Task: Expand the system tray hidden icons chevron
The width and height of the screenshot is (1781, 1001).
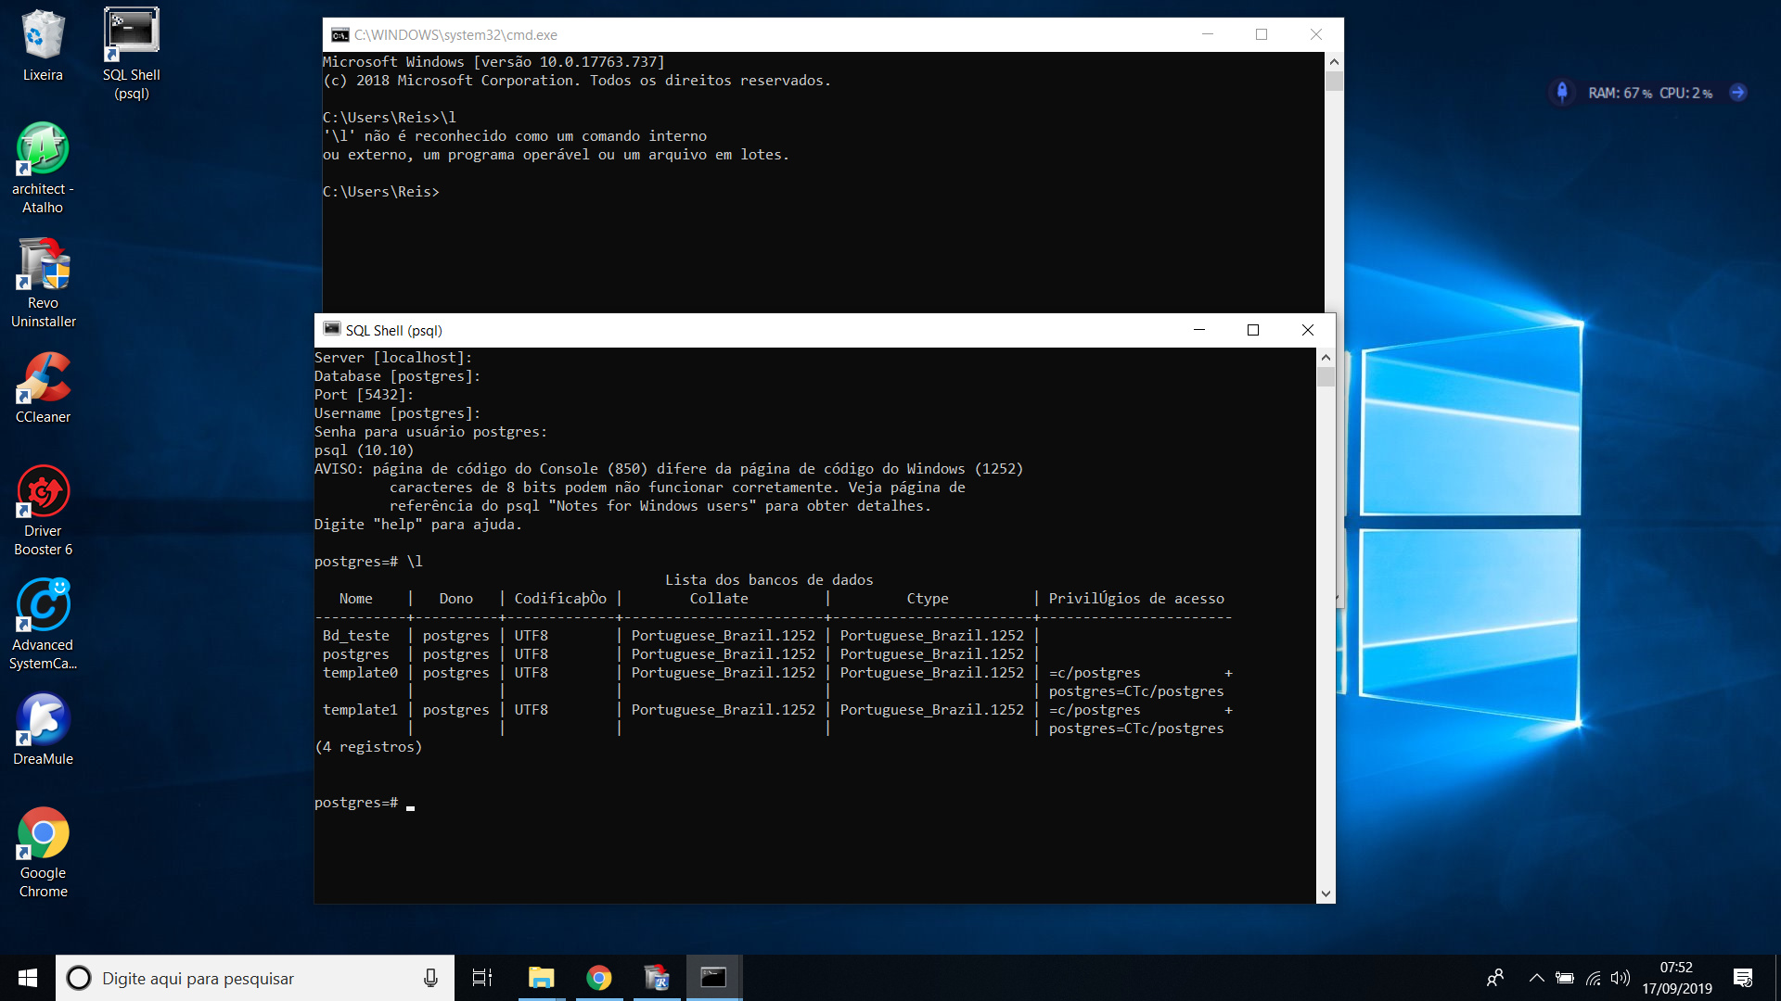Action: pyautogui.click(x=1536, y=978)
